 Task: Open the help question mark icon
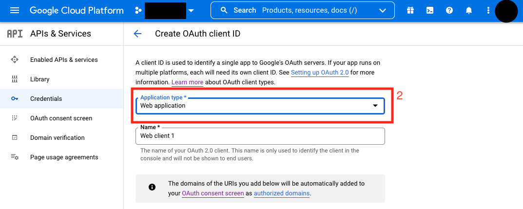click(449, 10)
